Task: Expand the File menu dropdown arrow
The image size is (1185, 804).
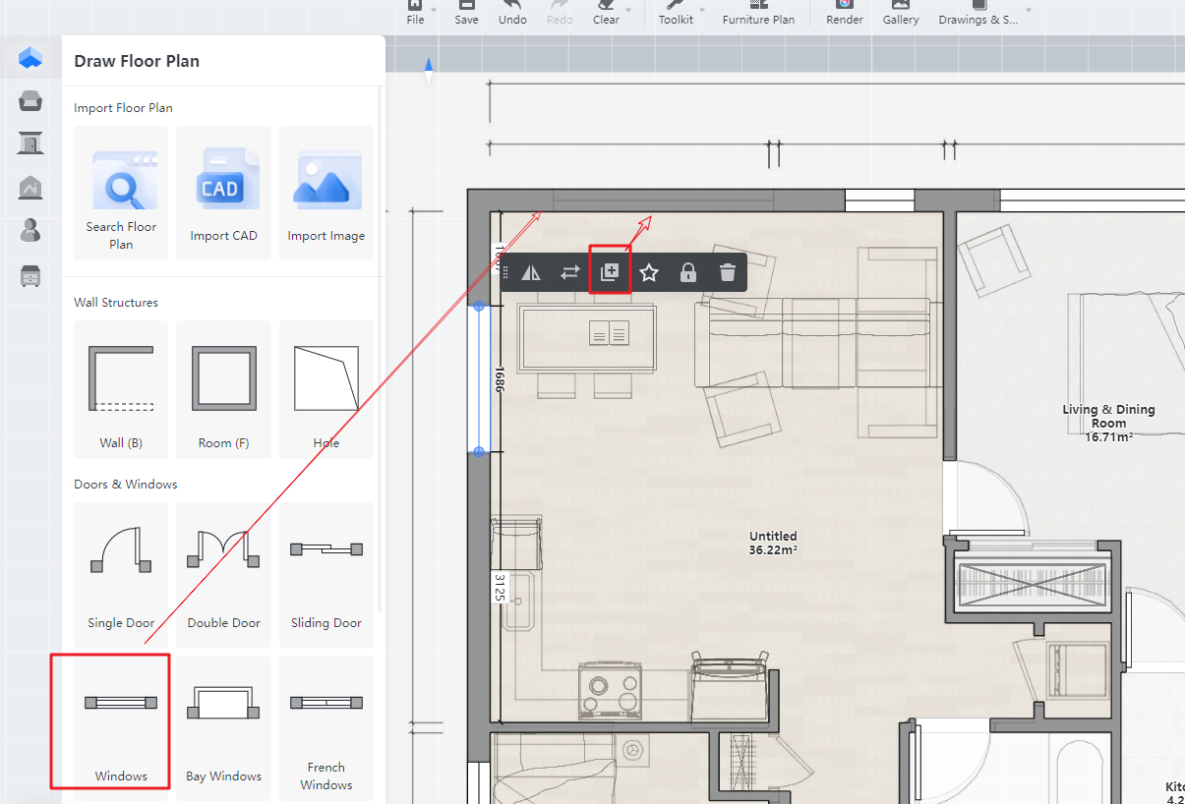Action: 434,10
